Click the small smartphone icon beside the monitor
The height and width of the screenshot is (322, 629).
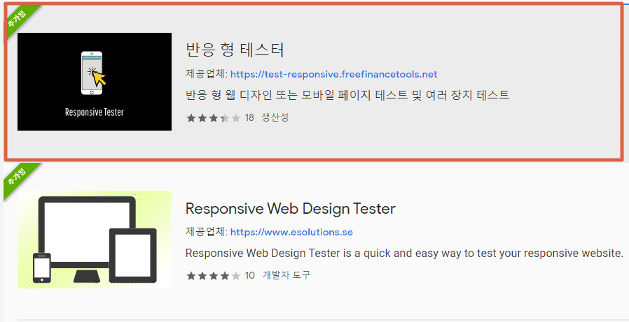42,268
